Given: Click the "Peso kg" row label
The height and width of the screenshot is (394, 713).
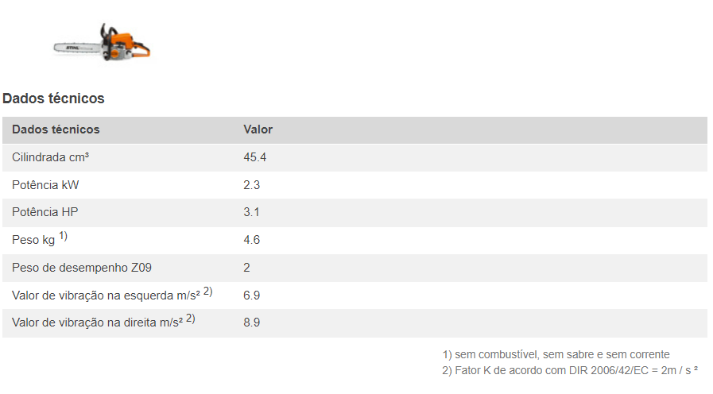Looking at the screenshot, I should pos(33,240).
